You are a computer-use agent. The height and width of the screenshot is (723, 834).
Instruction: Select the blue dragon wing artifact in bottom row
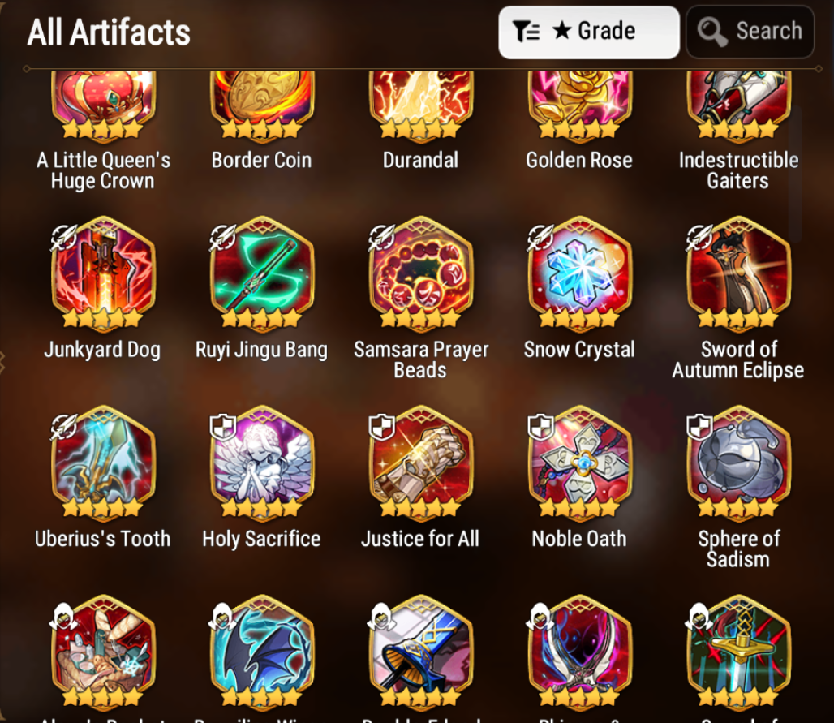click(x=262, y=652)
